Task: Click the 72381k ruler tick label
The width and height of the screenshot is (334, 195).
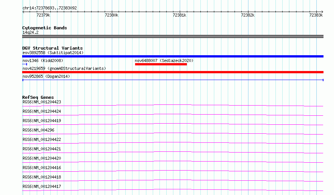Action: click(x=179, y=15)
